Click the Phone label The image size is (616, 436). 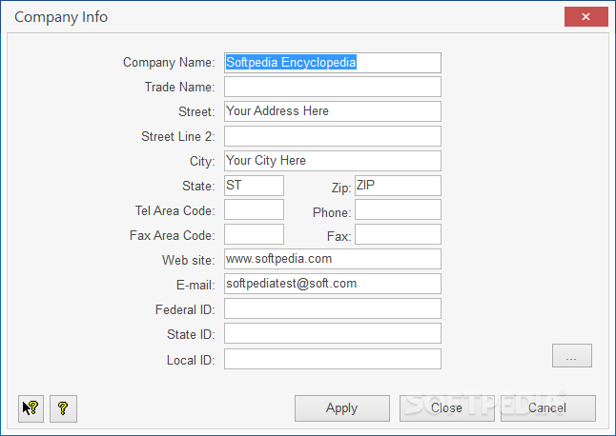(332, 212)
